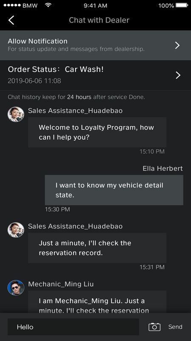191x341 pixels.
Task: Open camera to attach a photo
Action: click(x=154, y=327)
